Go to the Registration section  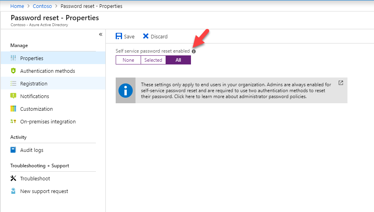pos(53,83)
